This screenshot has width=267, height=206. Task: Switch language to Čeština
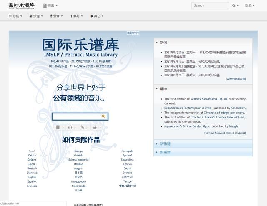tap(32, 160)
